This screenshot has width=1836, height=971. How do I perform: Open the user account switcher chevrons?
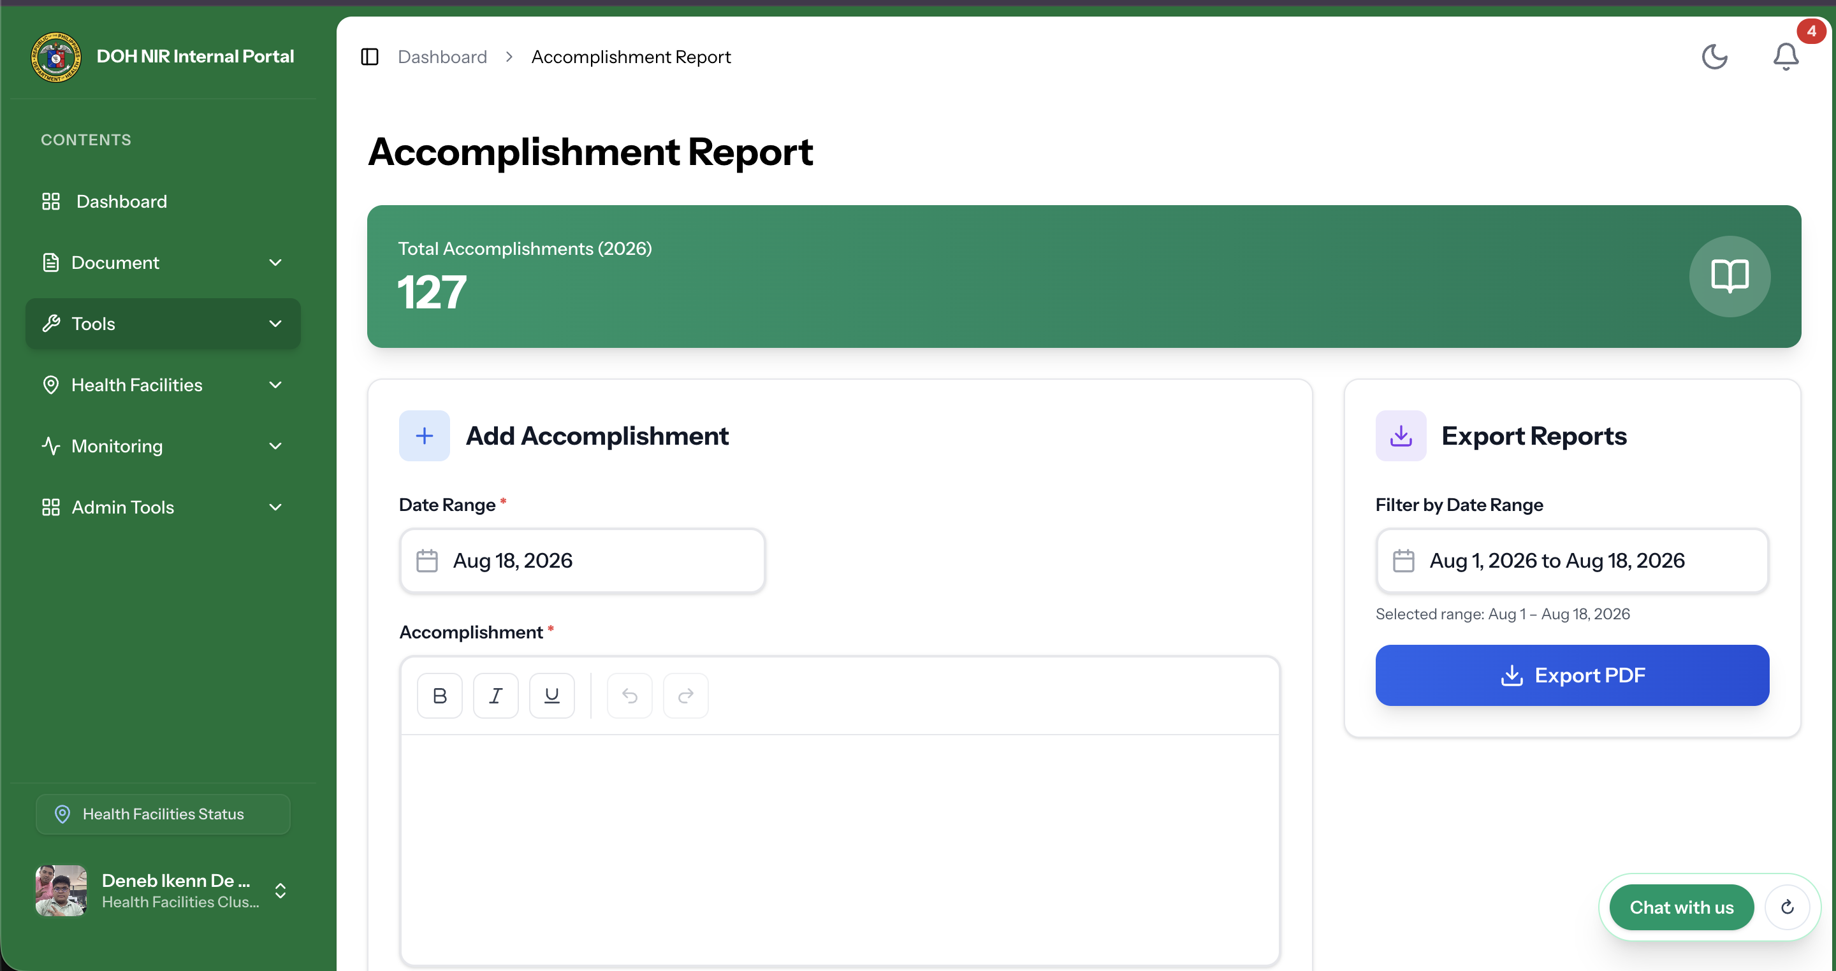280,891
